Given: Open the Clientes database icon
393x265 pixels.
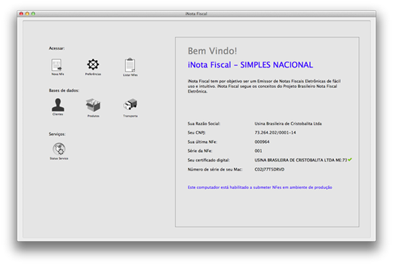Looking at the screenshot, I should tap(58, 105).
